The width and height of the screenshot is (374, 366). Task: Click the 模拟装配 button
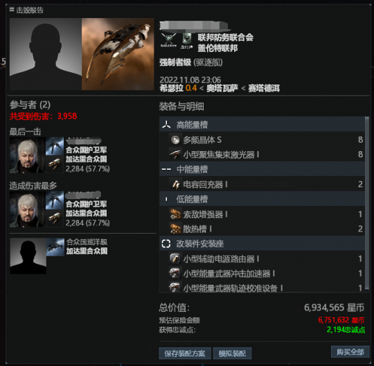(x=232, y=354)
